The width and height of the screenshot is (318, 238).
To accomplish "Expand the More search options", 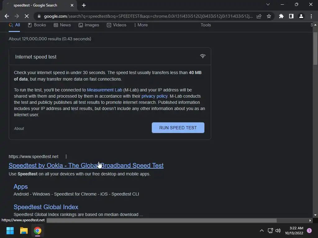I will pos(141,25).
